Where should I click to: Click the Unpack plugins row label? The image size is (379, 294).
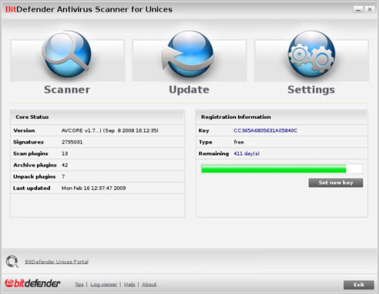[34, 177]
